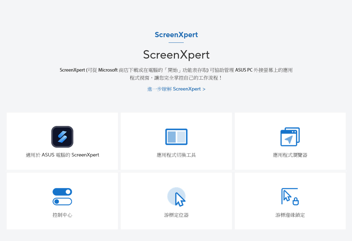Click the description line ending 工作流程！

176,78
